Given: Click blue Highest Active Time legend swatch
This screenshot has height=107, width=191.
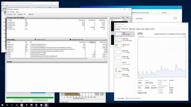Looking at the screenshot, I should coord(70,40).
